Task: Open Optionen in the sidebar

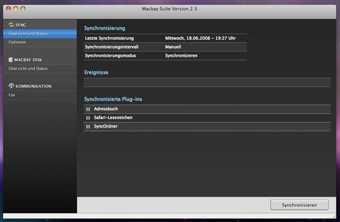Action: point(40,42)
